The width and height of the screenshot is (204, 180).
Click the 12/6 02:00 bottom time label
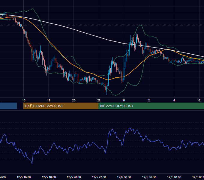click(149, 177)
